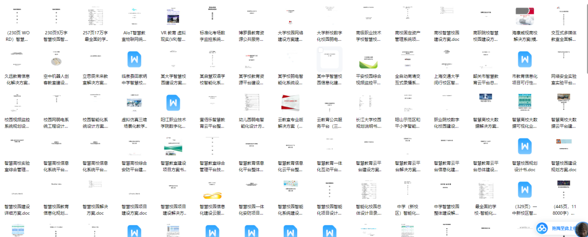Open the VR 教育 虚拟现实 file thumbnail

coord(173,16)
